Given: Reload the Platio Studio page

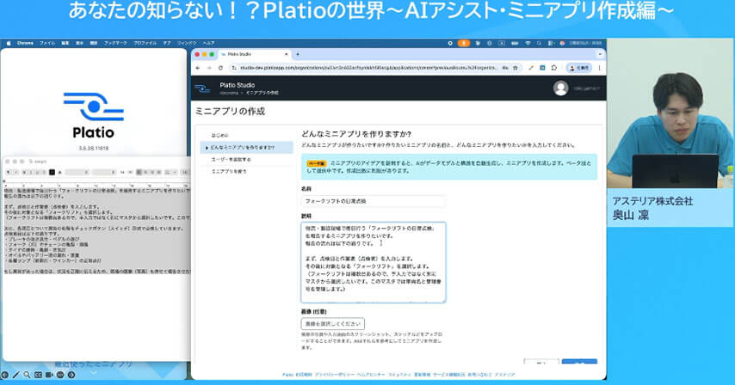Looking at the screenshot, I should 220,68.
